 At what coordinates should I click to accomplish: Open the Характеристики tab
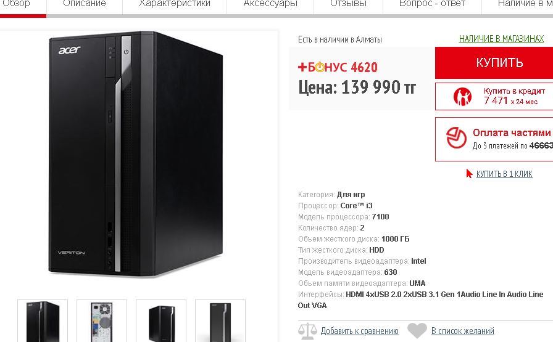pos(175,4)
